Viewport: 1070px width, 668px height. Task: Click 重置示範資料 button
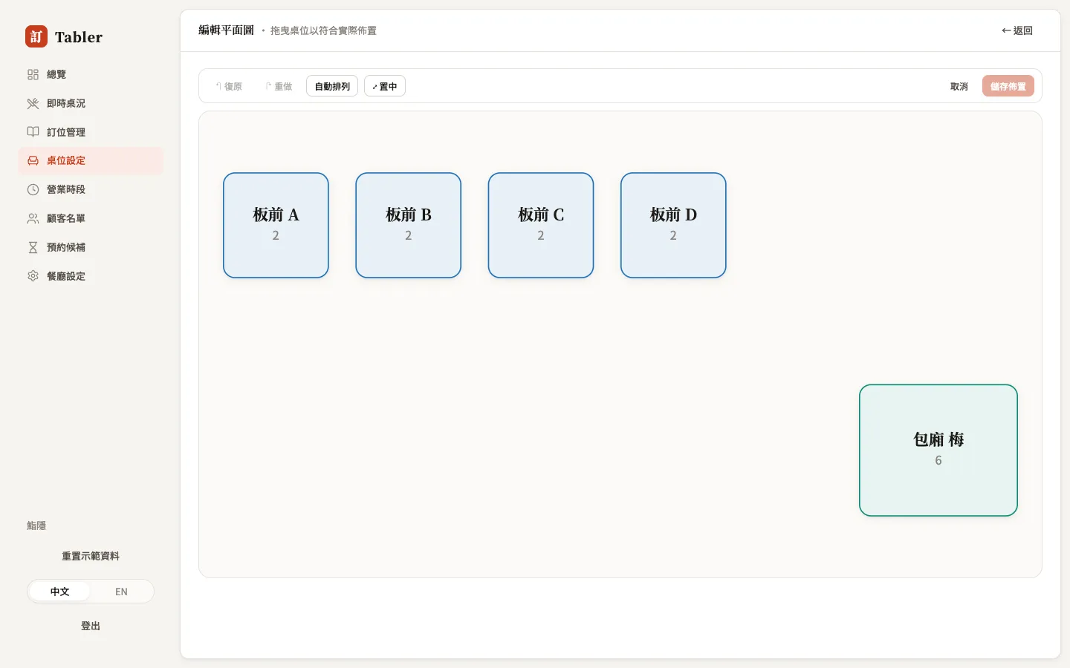click(x=91, y=556)
